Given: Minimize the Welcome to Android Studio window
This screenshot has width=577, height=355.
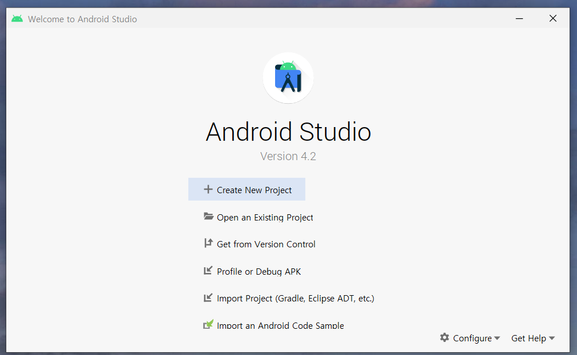Looking at the screenshot, I should (519, 18).
